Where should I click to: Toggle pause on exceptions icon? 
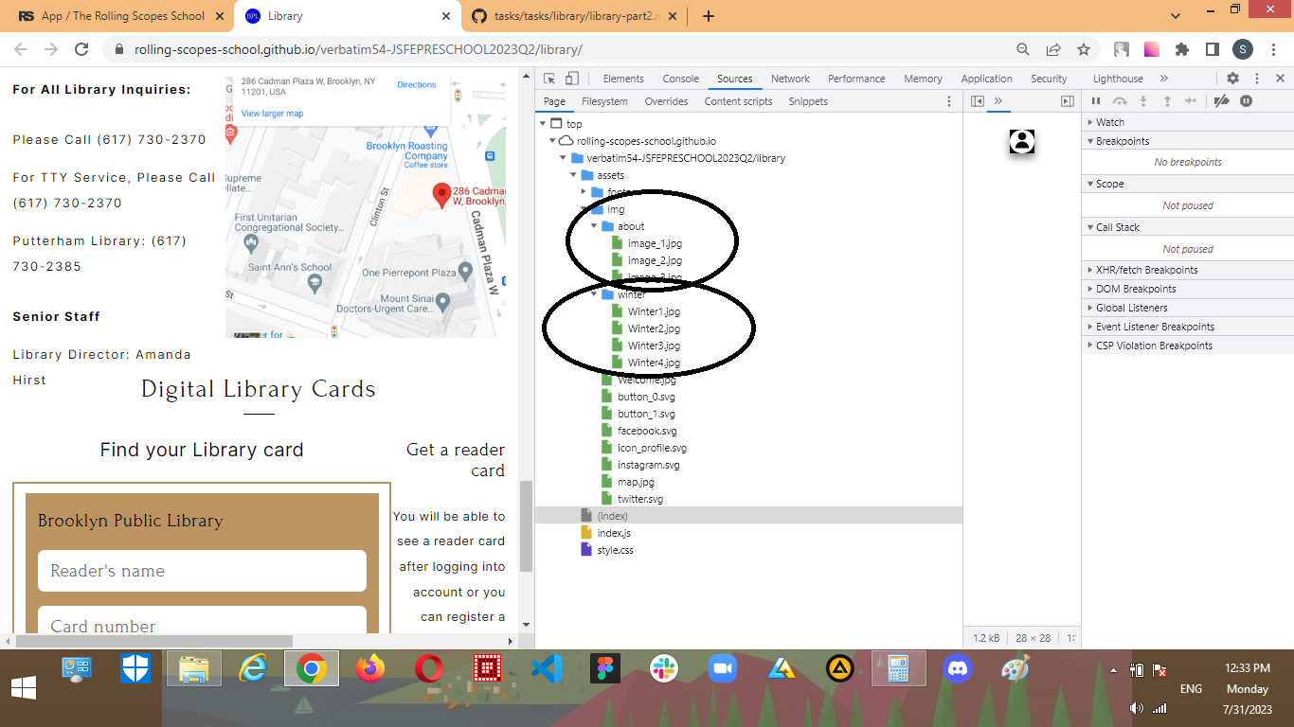[1247, 101]
